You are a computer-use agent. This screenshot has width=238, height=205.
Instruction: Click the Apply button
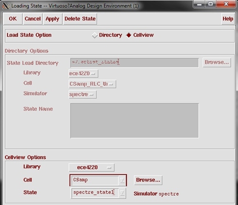pyautogui.click(x=52, y=19)
